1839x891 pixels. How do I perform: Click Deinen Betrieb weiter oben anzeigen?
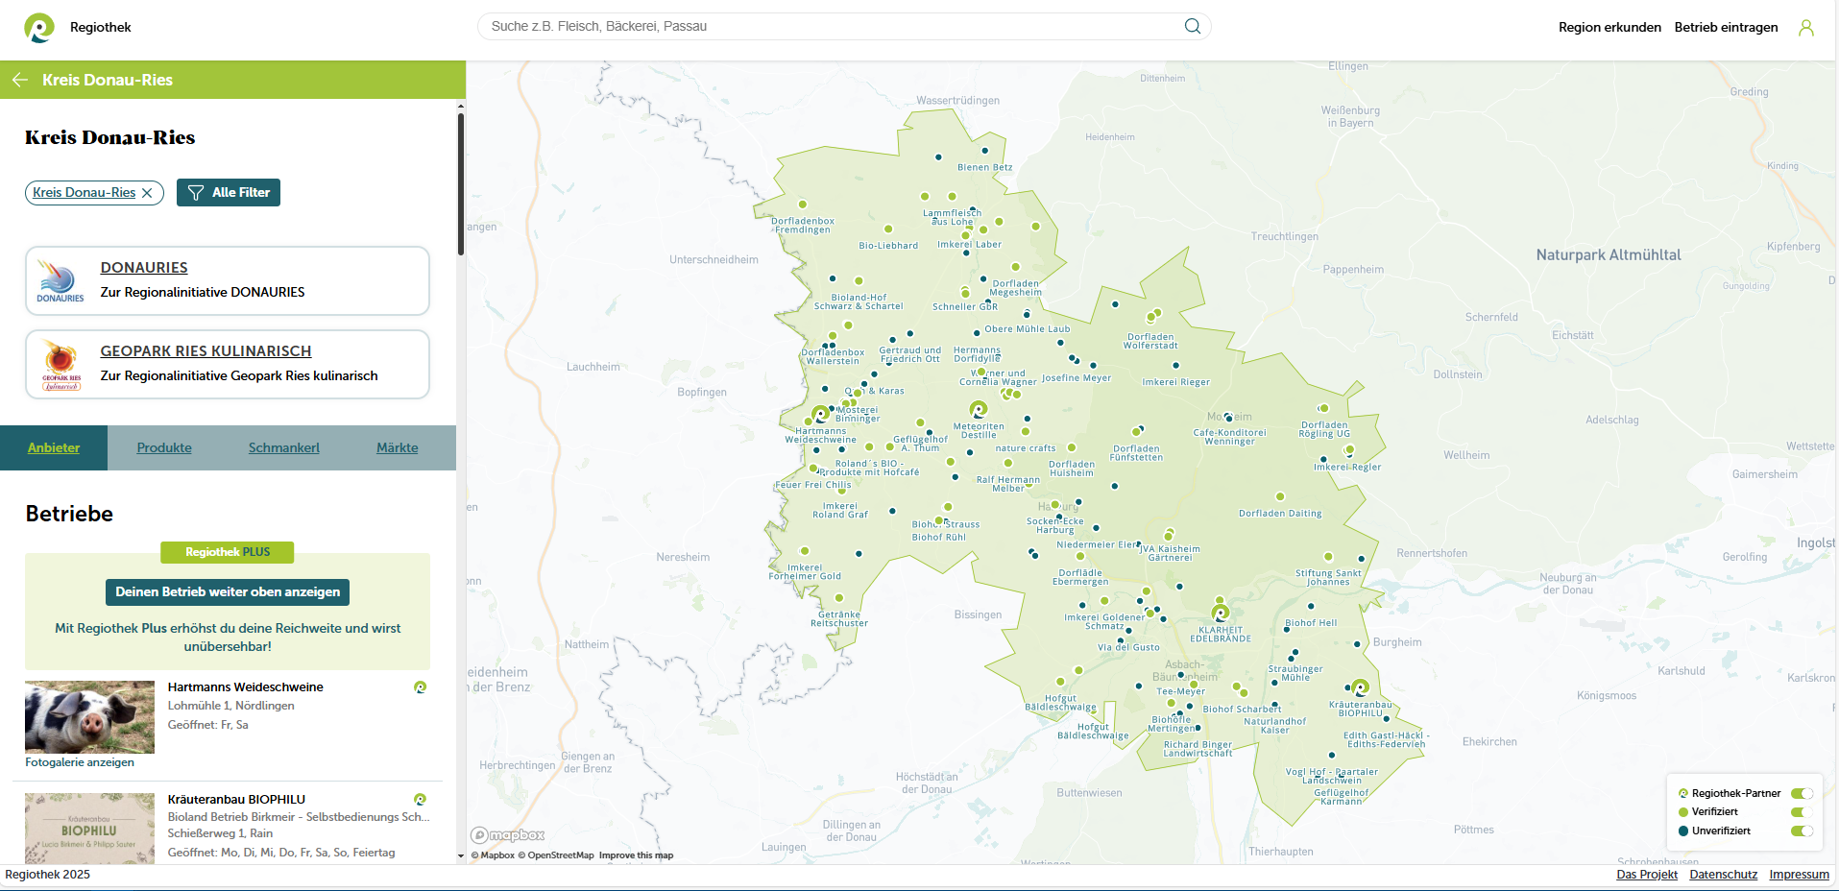click(x=228, y=592)
